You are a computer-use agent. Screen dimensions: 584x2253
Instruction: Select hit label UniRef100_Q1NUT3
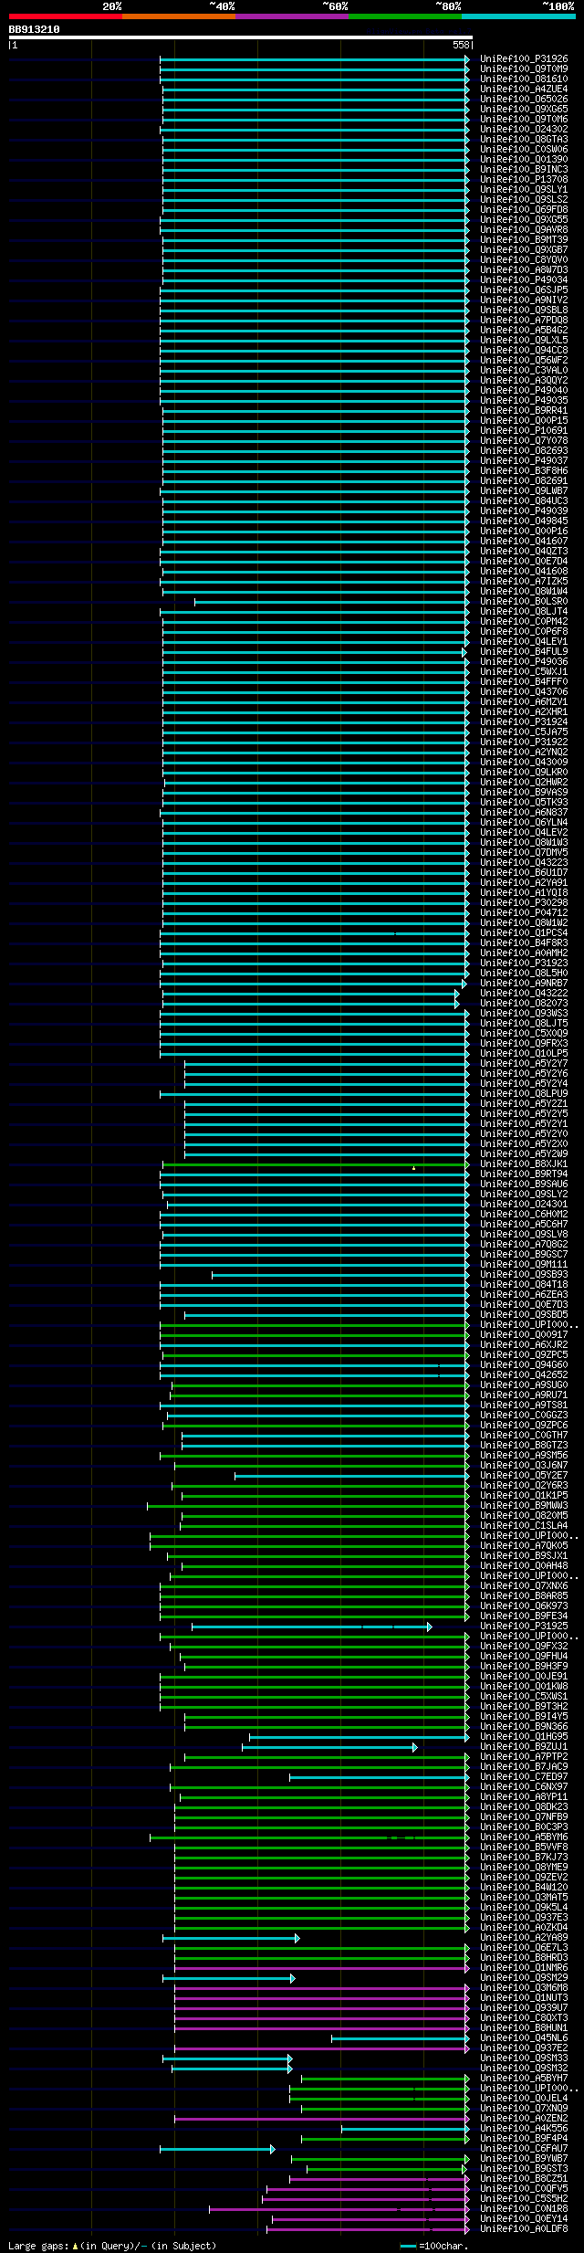[524, 1997]
